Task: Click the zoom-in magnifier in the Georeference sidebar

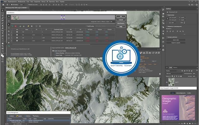Action: point(9,31)
